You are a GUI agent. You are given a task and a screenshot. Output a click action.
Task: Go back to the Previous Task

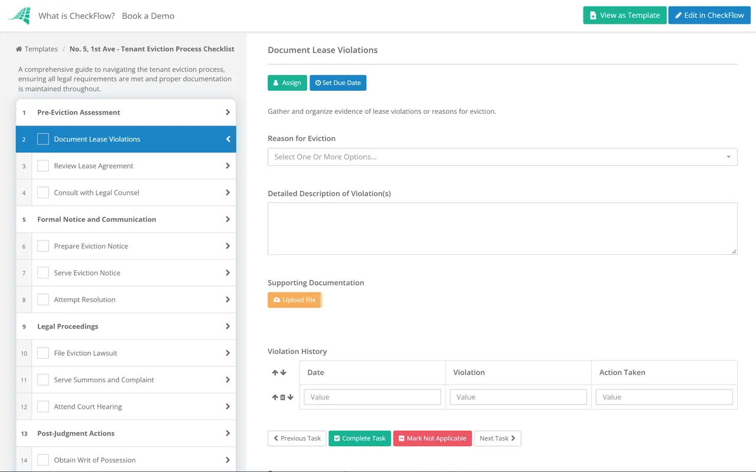click(x=297, y=438)
